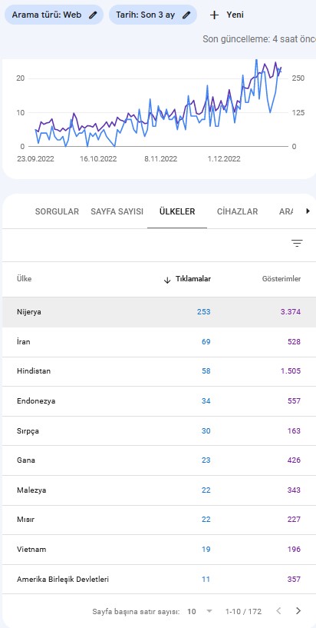Image resolution: width=316 pixels, height=628 pixels.
Task: Go to next page of results
Action: (x=298, y=611)
